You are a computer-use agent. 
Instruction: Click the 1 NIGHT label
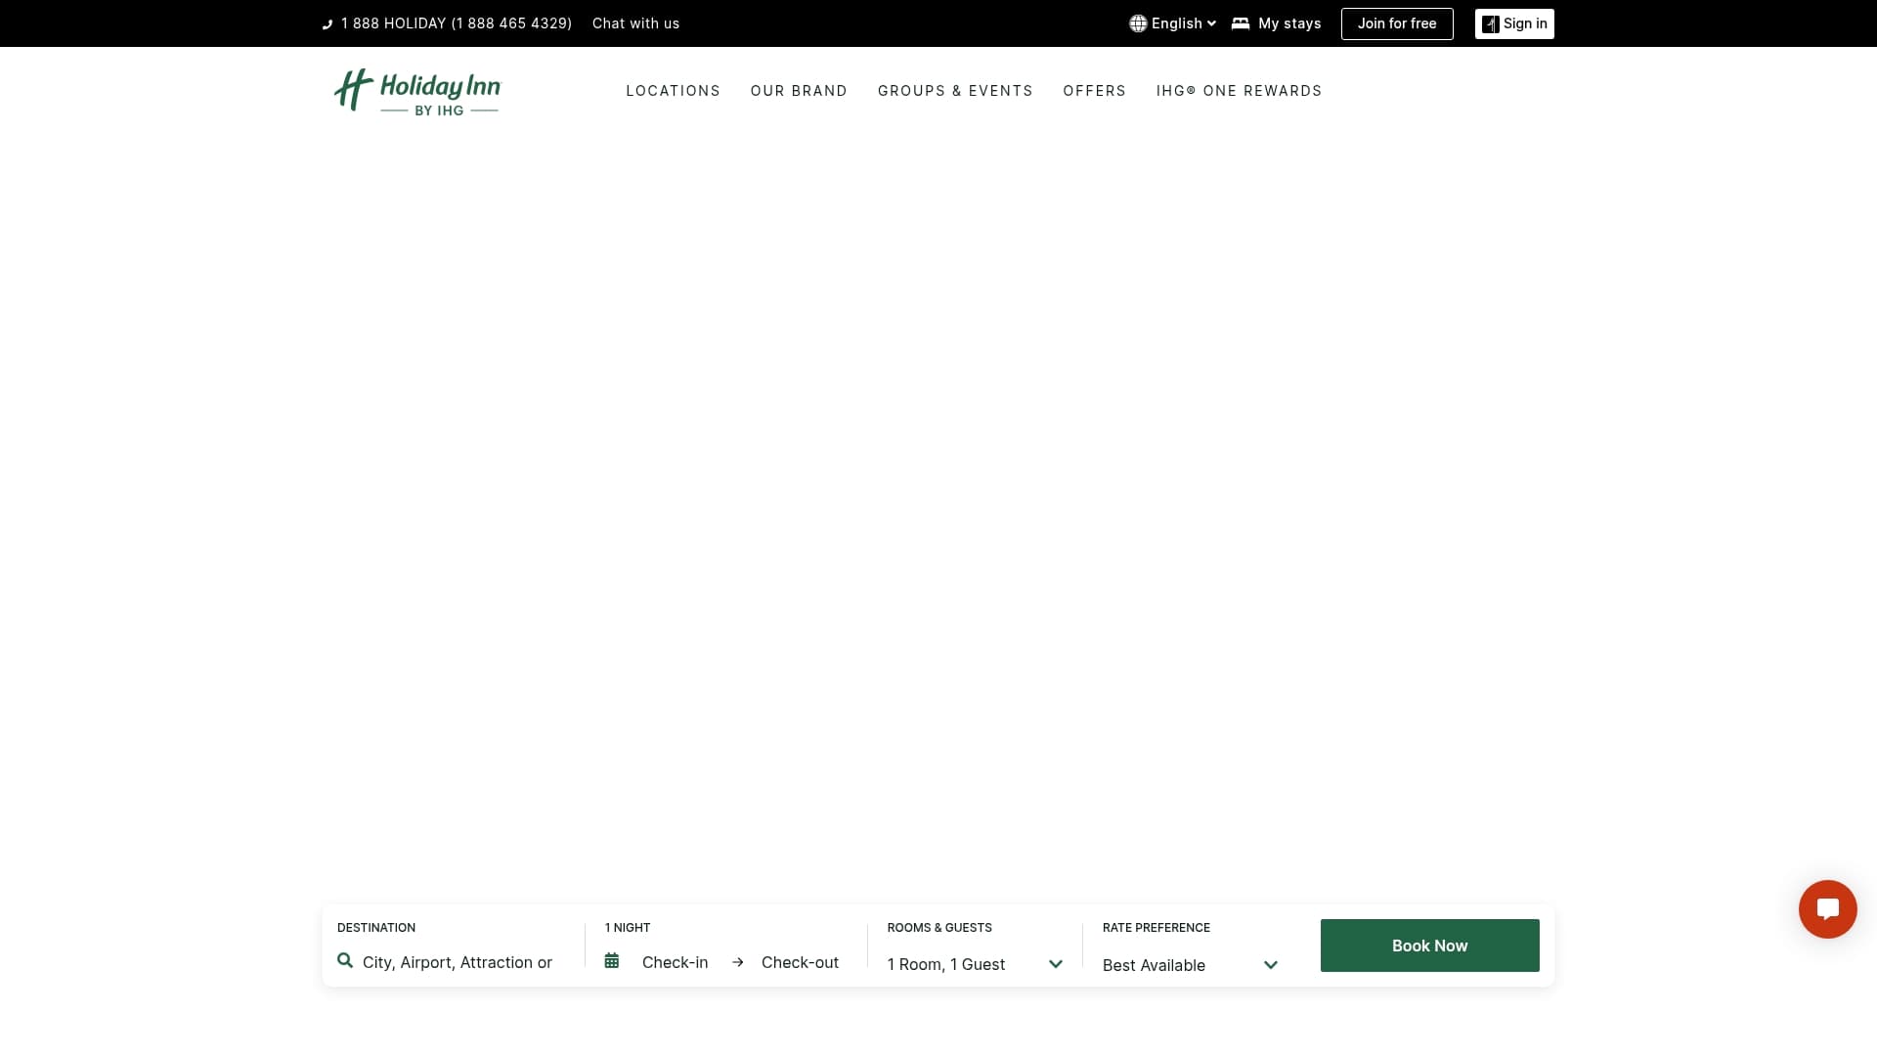(x=628, y=928)
